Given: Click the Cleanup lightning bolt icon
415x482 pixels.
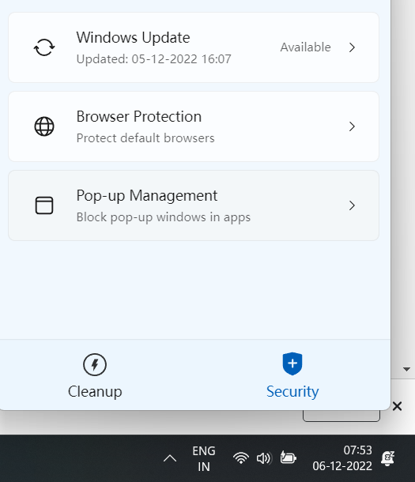Looking at the screenshot, I should point(95,364).
